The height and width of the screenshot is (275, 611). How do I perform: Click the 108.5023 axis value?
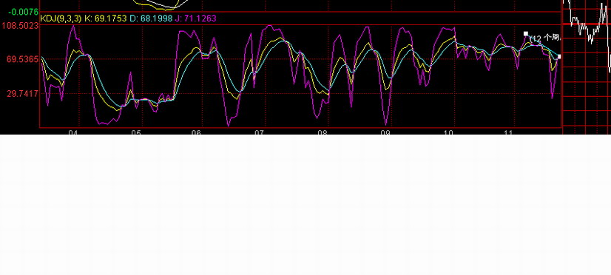[x=20, y=25]
